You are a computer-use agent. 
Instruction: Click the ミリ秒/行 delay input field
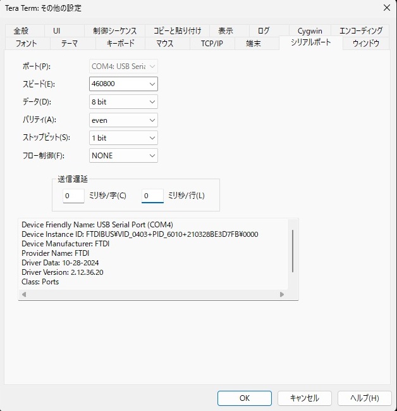(152, 196)
